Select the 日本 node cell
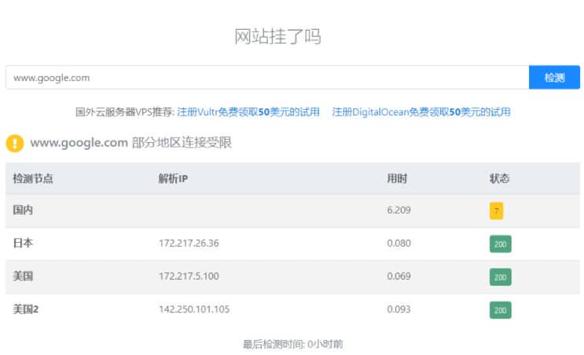 tap(23, 243)
